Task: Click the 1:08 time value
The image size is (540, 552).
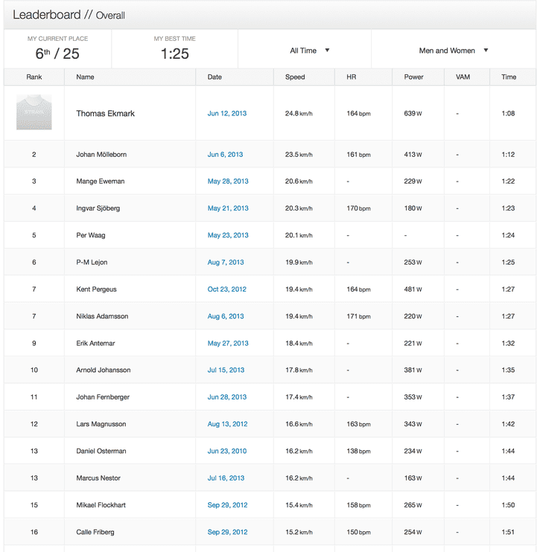Action: pyautogui.click(x=508, y=113)
